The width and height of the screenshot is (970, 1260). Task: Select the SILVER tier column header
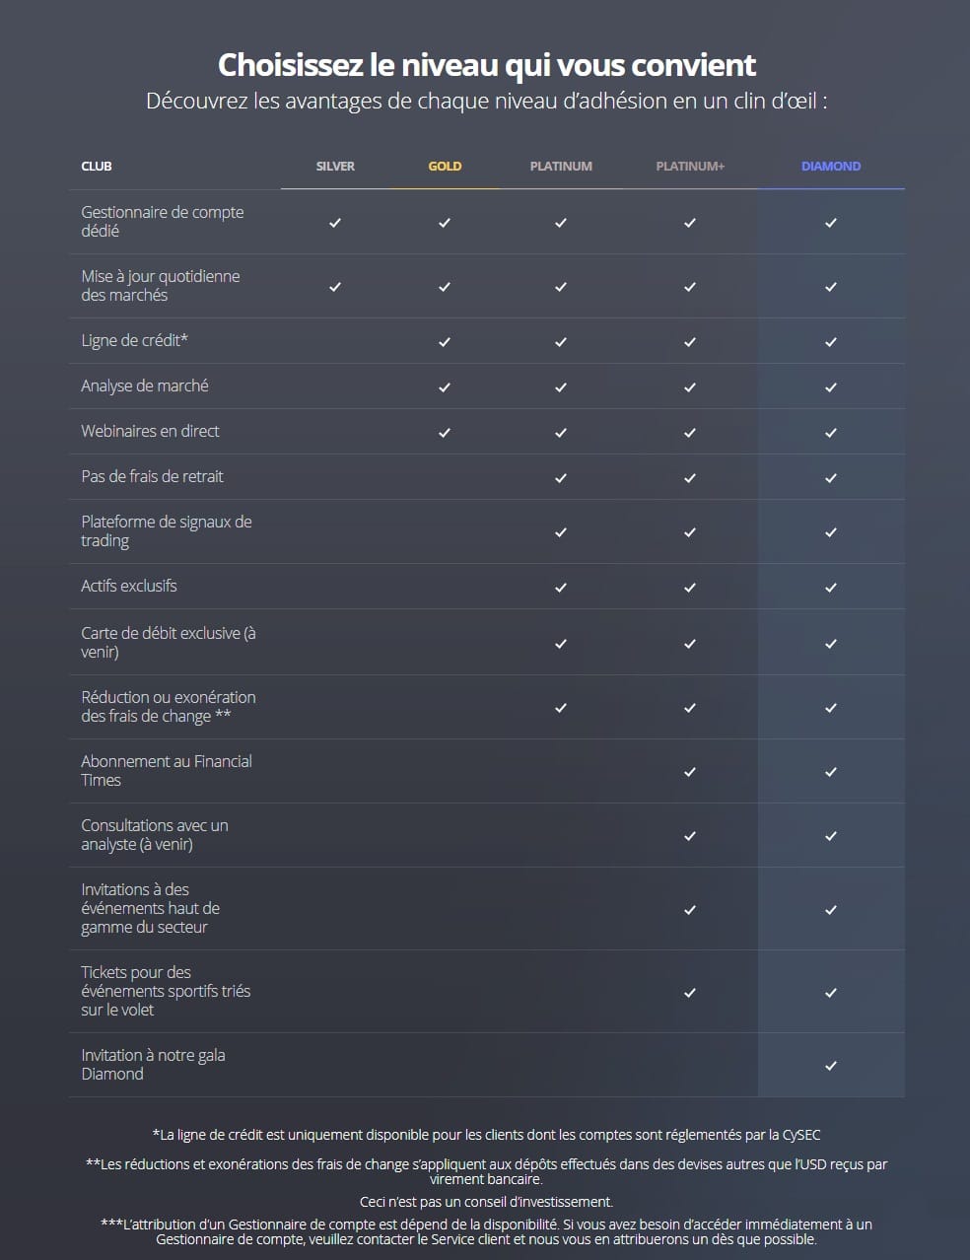(335, 166)
